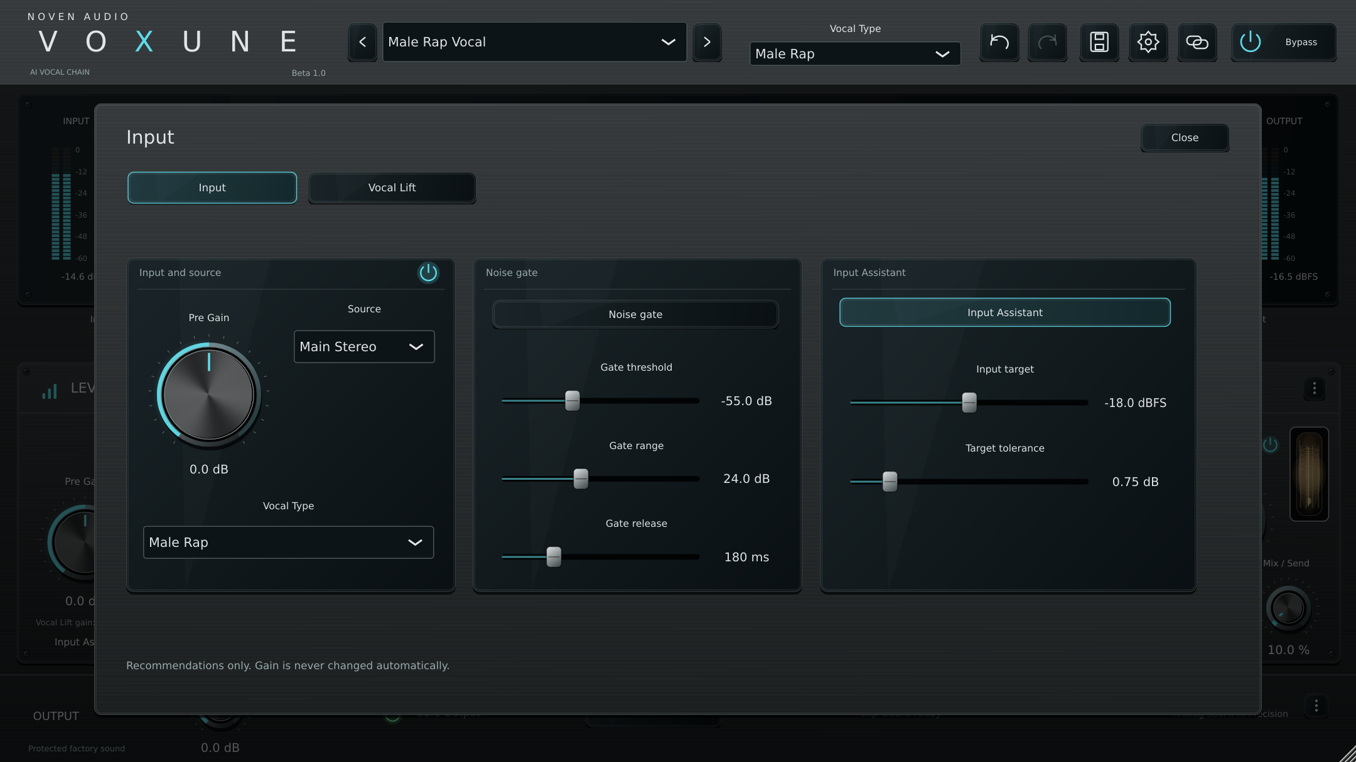
Task: Click the Target tolerance slider handle
Action: [890, 482]
